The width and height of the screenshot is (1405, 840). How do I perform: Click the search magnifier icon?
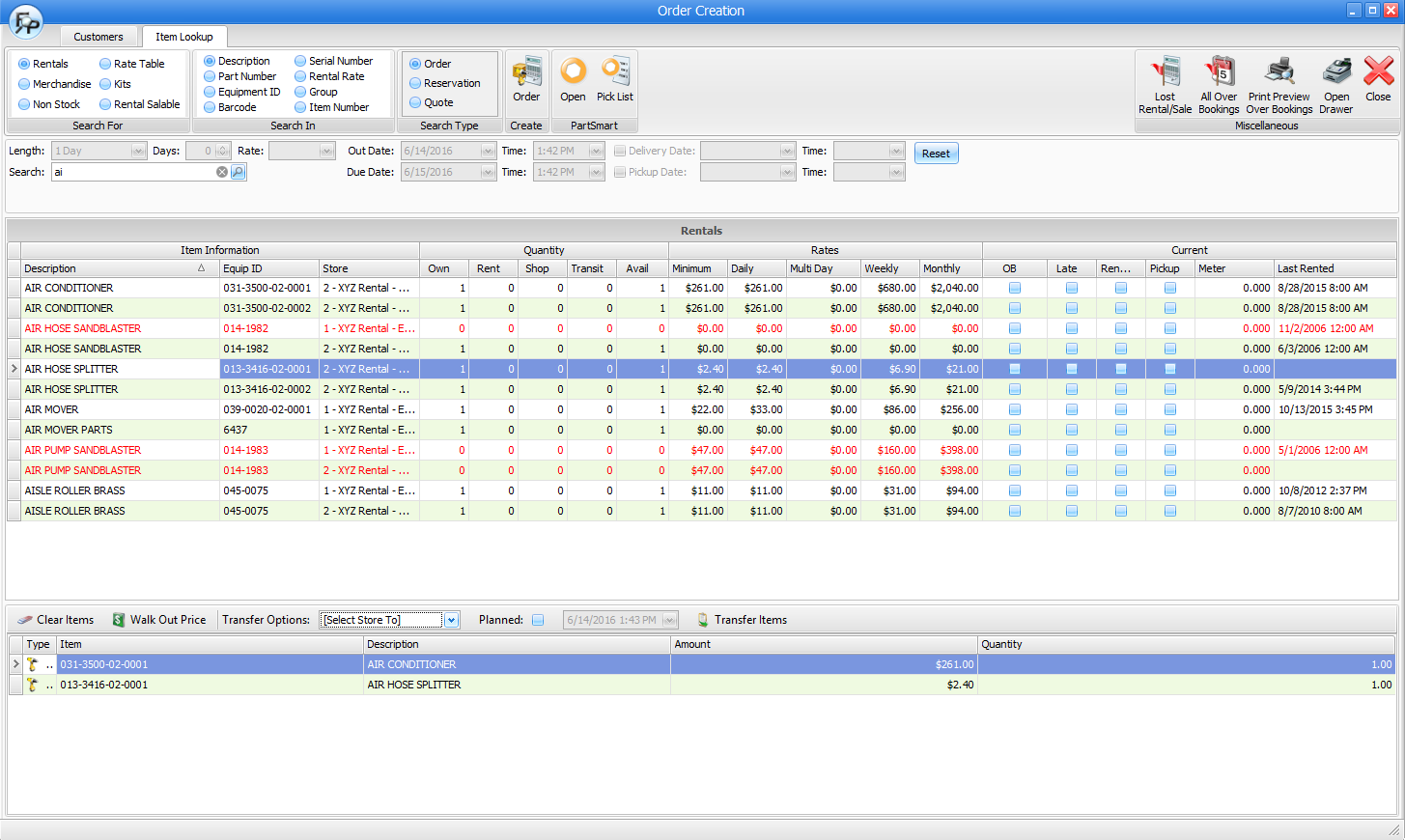coord(239,172)
